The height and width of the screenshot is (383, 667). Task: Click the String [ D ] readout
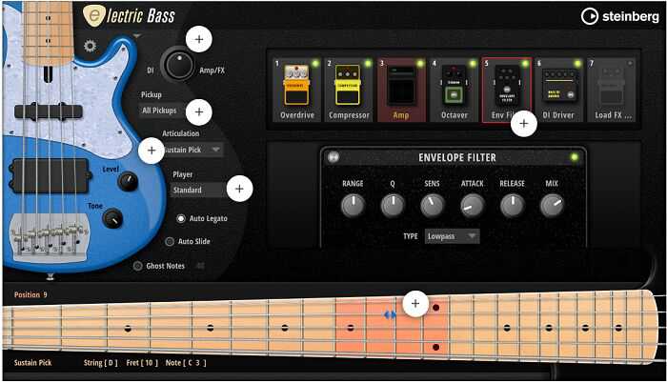[100, 363]
